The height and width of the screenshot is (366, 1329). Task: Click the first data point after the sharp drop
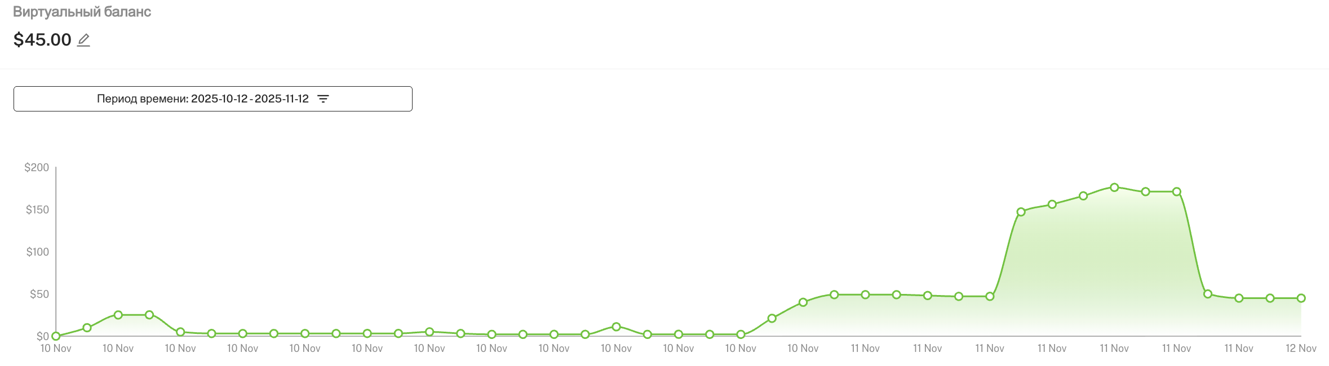(1208, 294)
